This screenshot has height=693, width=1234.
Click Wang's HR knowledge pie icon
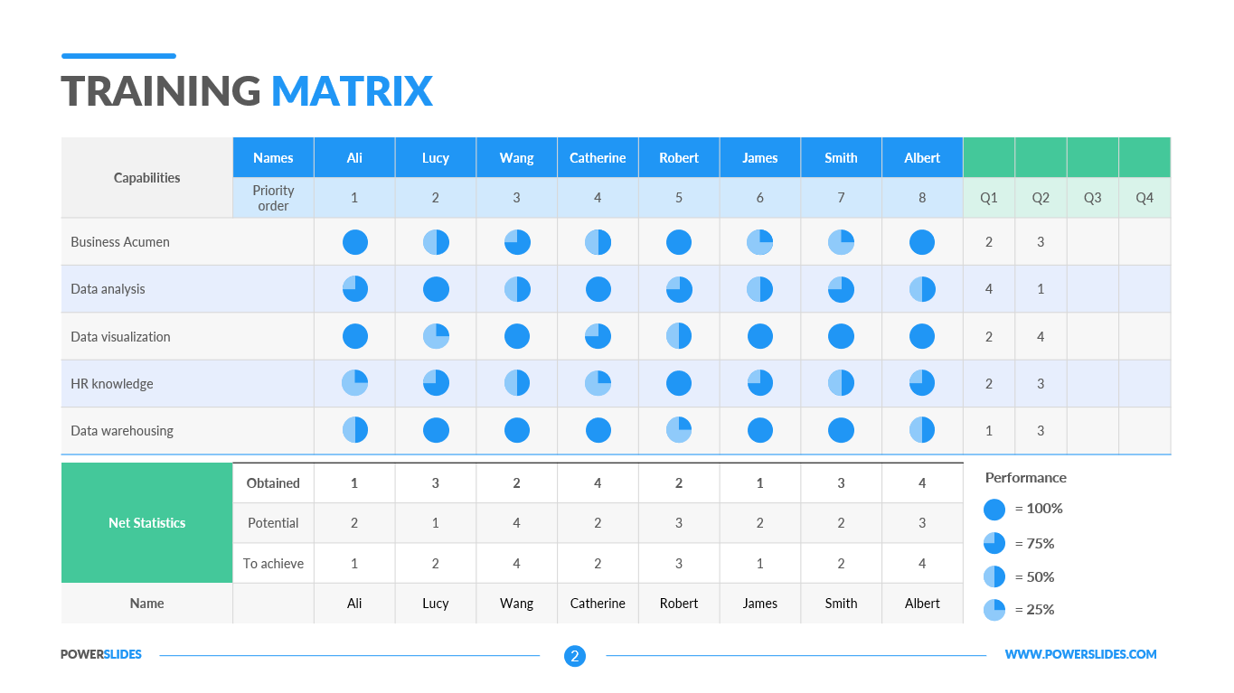pos(517,383)
